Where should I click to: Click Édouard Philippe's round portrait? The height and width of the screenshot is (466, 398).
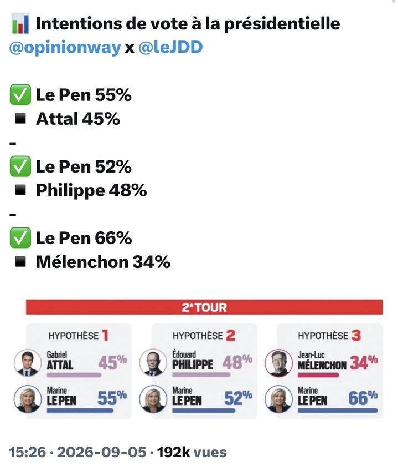click(x=153, y=363)
